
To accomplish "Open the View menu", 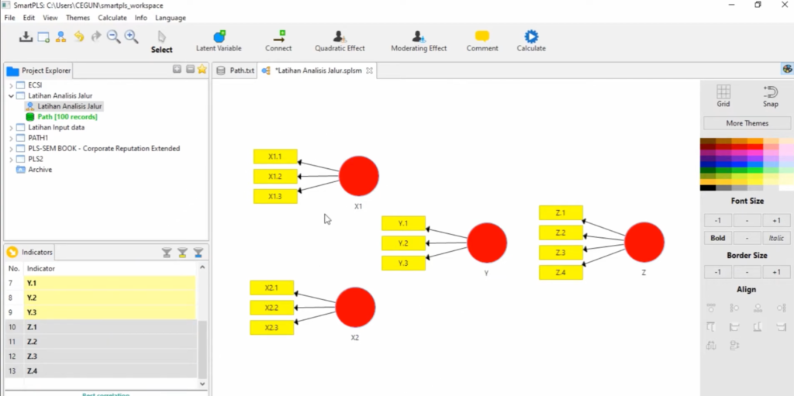I will coord(50,18).
